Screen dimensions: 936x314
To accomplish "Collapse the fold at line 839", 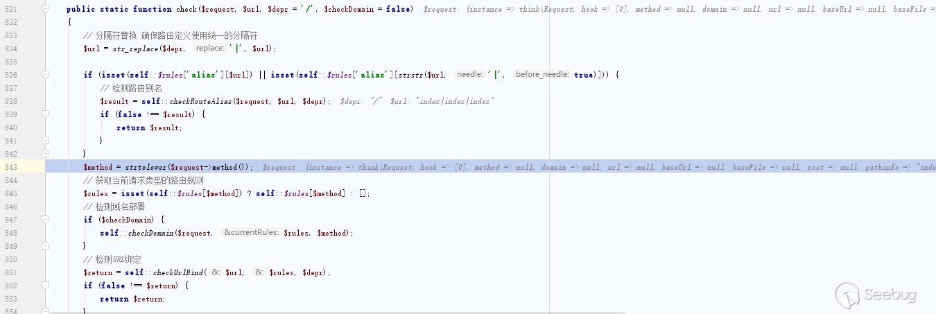I will pos(45,114).
